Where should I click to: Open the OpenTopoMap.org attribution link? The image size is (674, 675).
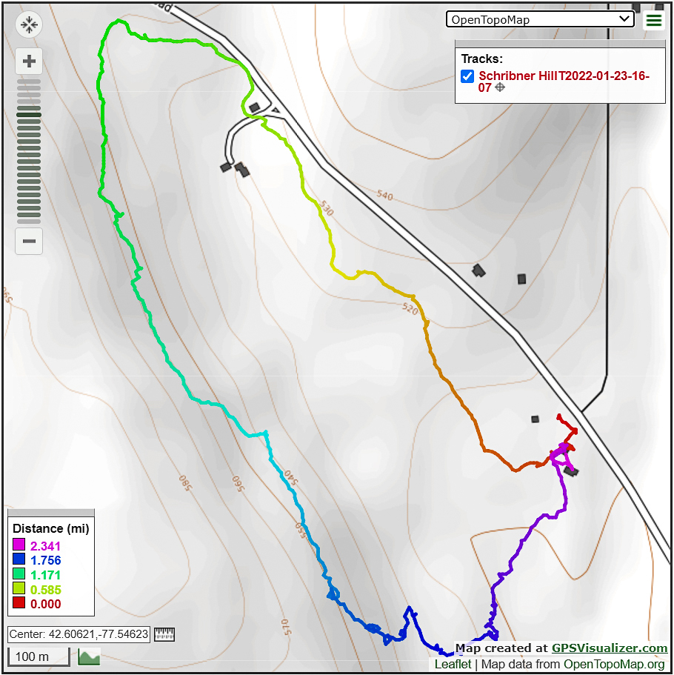(x=614, y=665)
